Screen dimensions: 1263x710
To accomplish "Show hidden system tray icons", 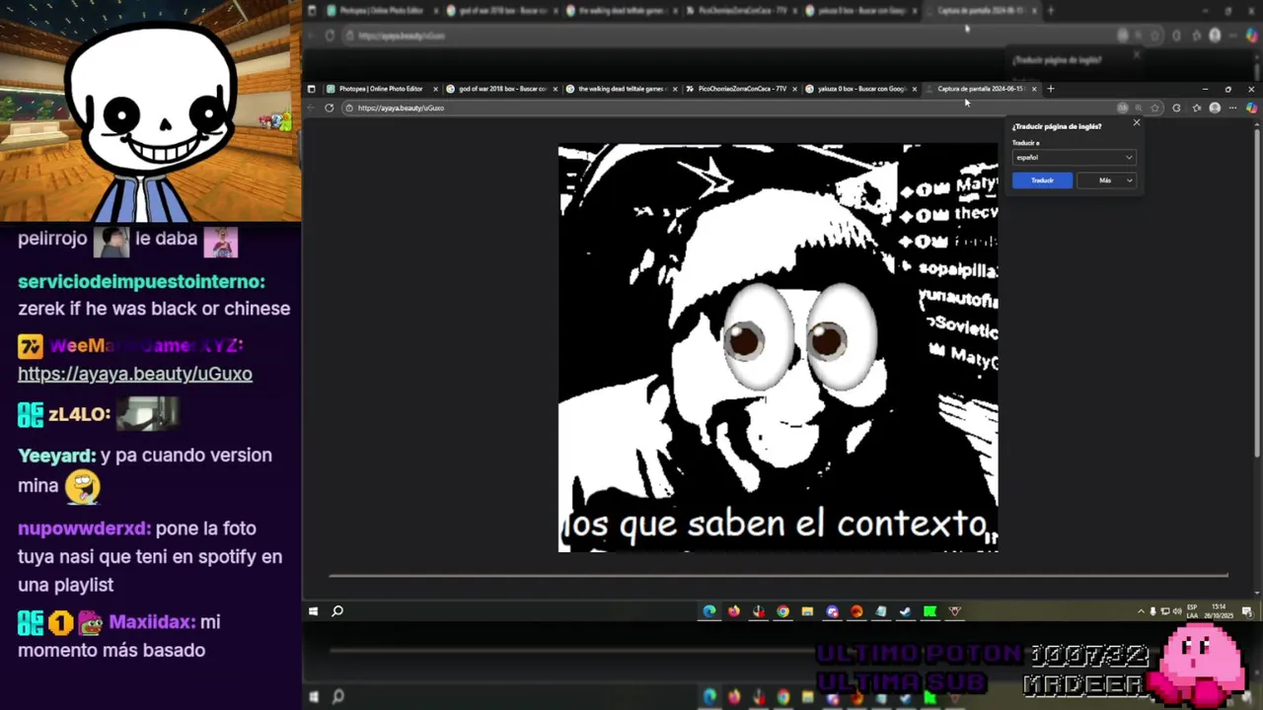I will tap(1141, 611).
